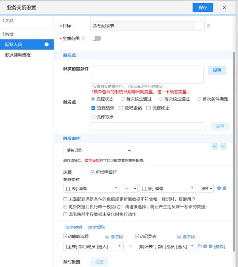Uncheck the 新增明细行 option
The image size is (238, 267).
(93, 172)
